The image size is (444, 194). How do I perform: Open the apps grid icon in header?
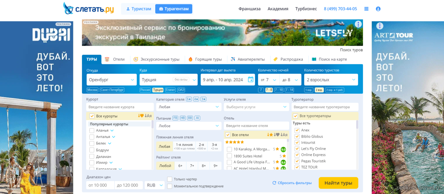tap(366, 9)
